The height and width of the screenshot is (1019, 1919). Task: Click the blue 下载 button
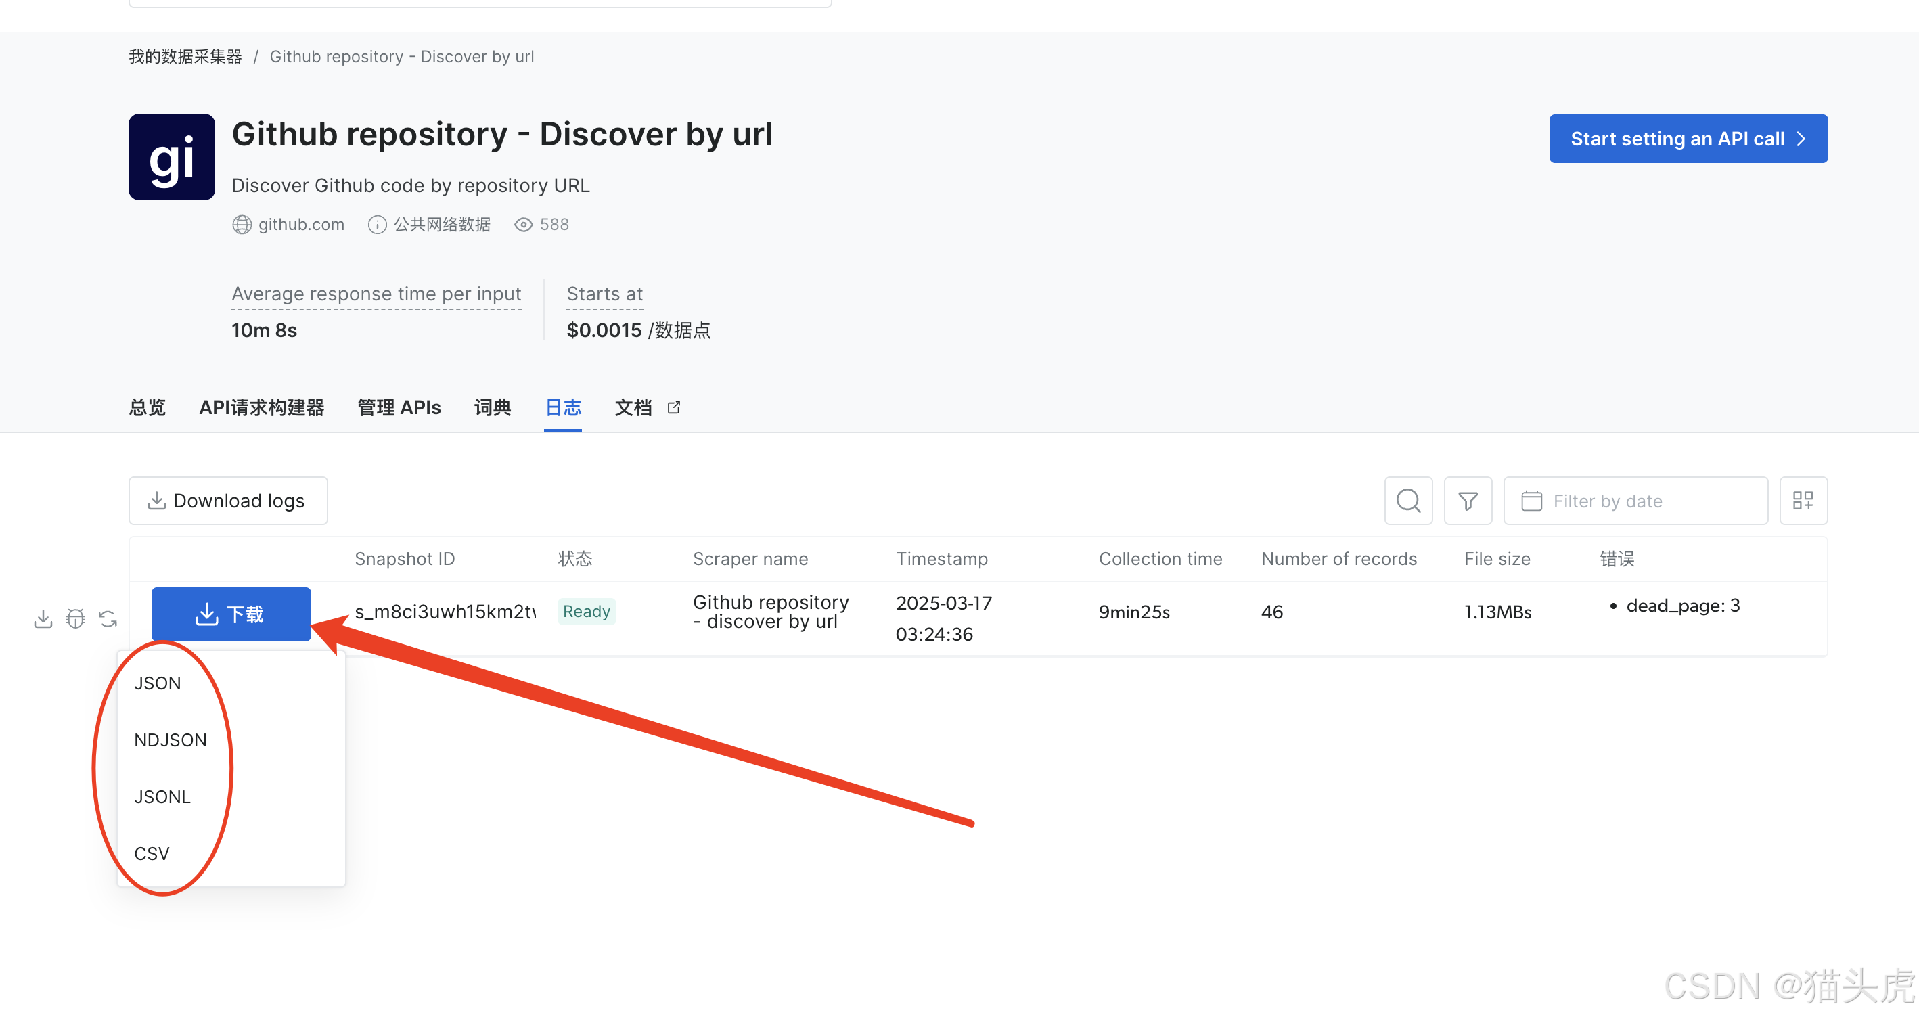pos(231,614)
